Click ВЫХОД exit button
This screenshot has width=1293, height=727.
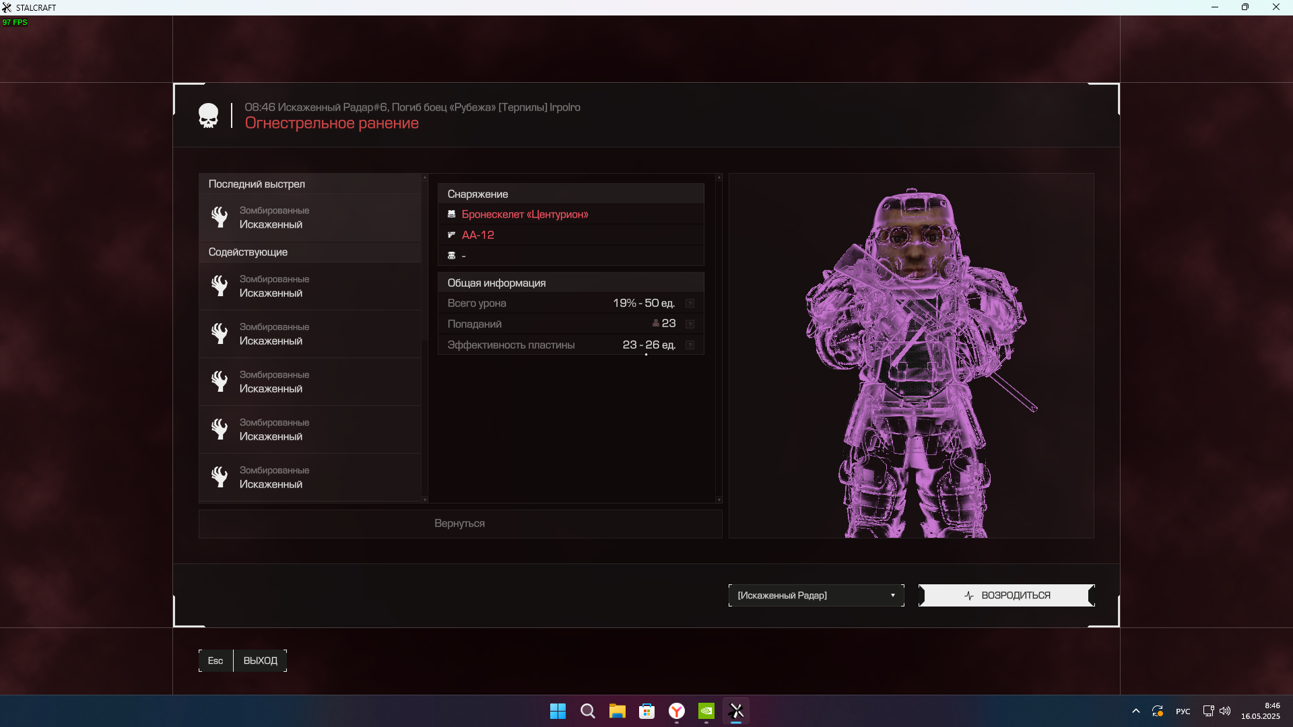pos(260,661)
